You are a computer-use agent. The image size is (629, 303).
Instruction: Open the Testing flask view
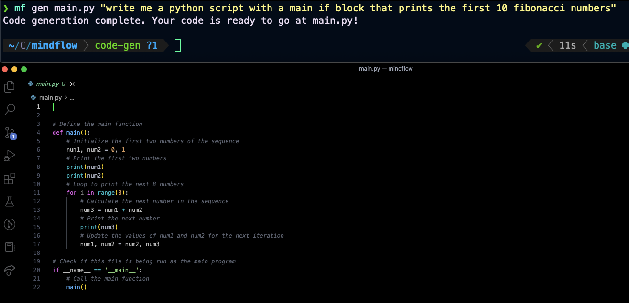10,201
